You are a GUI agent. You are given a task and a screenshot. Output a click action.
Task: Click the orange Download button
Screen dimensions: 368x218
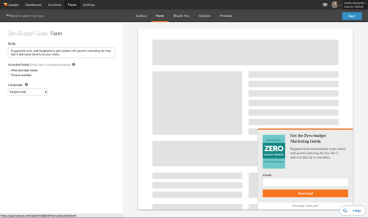(305, 193)
